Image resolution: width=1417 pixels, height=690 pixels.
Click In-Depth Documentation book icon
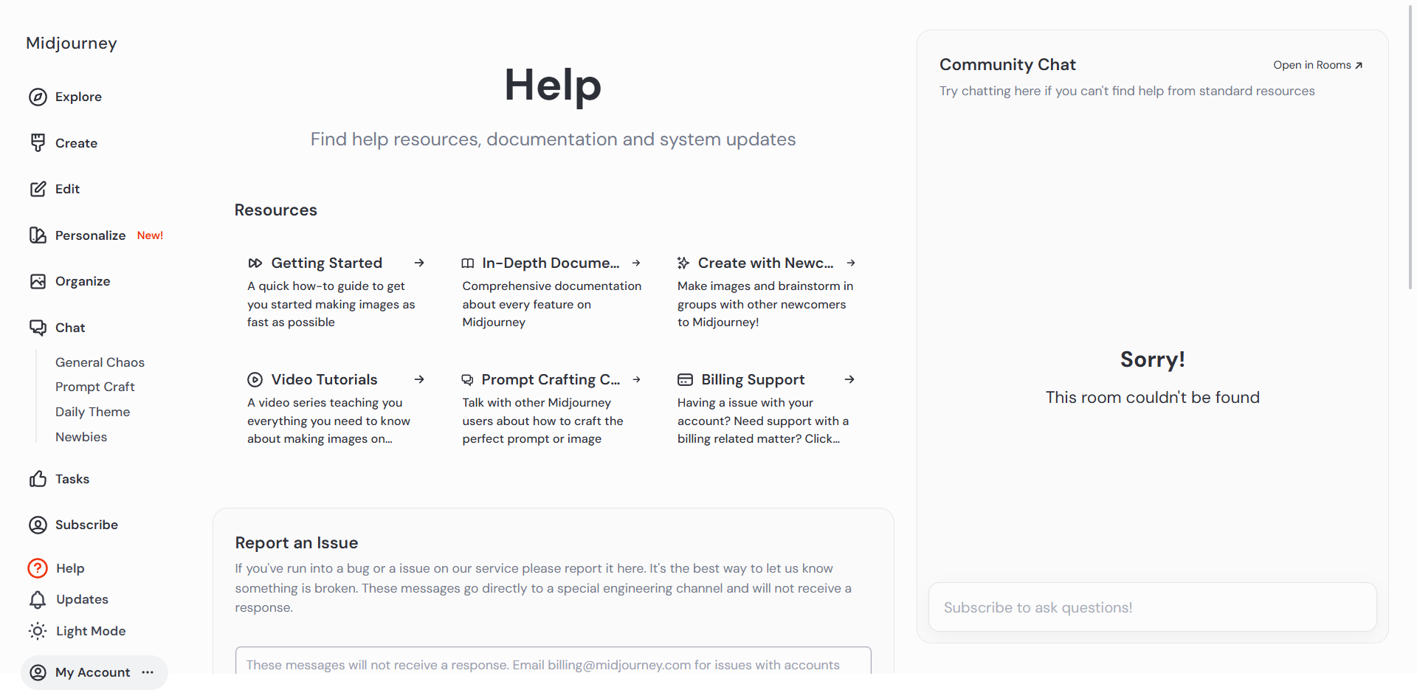click(468, 263)
